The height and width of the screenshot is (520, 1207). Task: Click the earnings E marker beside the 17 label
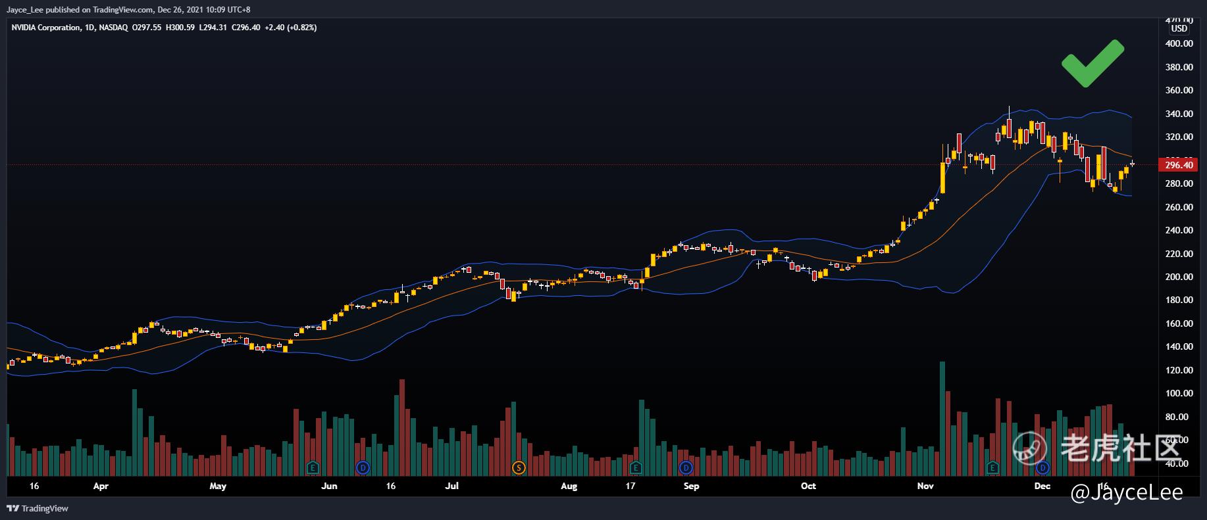pyautogui.click(x=636, y=468)
